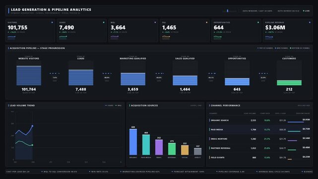Click the Sales Qualified funnel bar
Viewport: 318px width, 179px height.
pyautogui.click(x=185, y=81)
